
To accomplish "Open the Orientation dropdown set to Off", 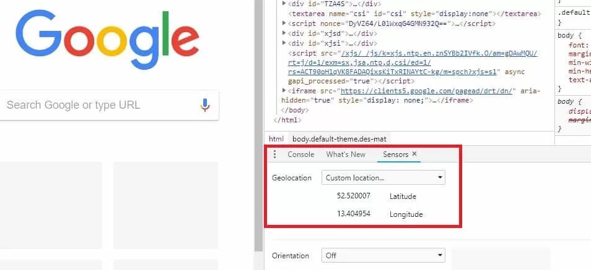I will pyautogui.click(x=383, y=255).
